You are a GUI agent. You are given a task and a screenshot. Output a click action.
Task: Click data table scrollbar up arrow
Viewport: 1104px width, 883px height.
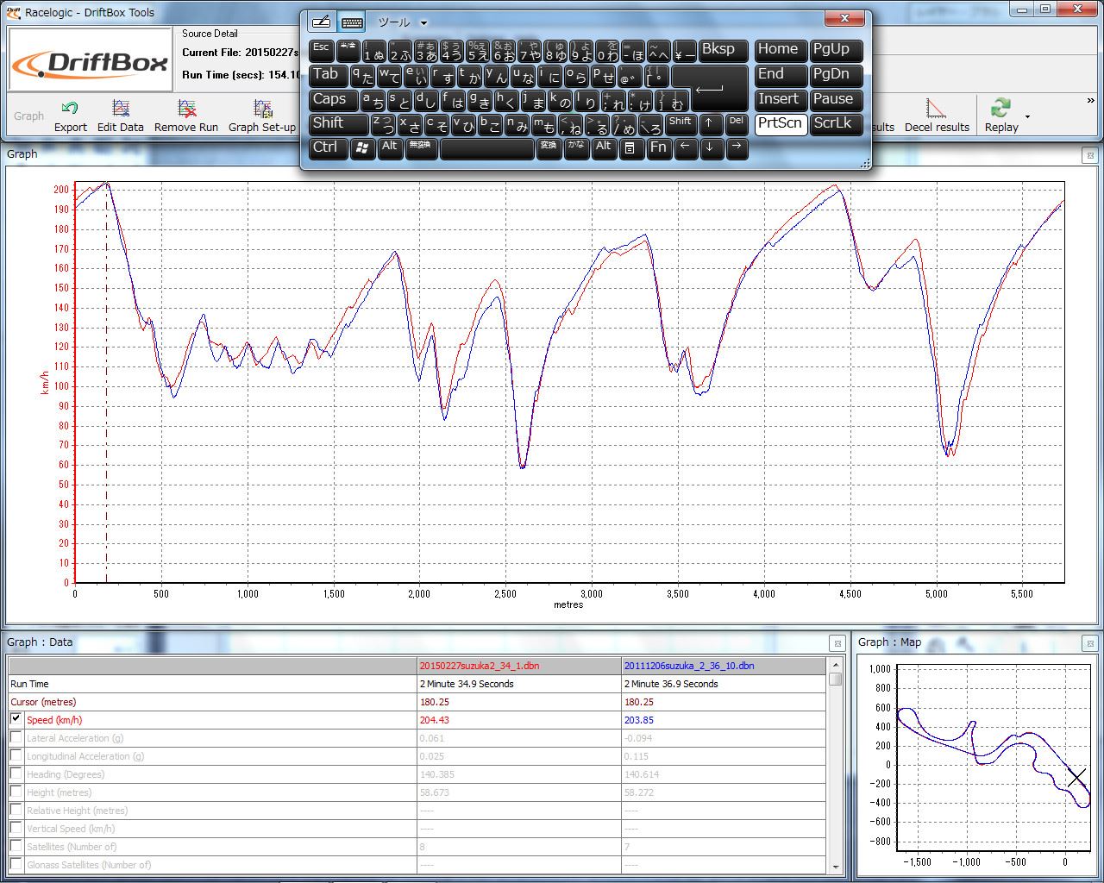point(835,664)
